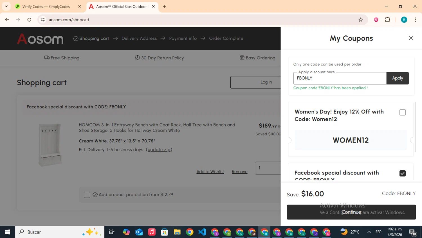
Task: Click the Aosom logo
Action: [x=40, y=38]
